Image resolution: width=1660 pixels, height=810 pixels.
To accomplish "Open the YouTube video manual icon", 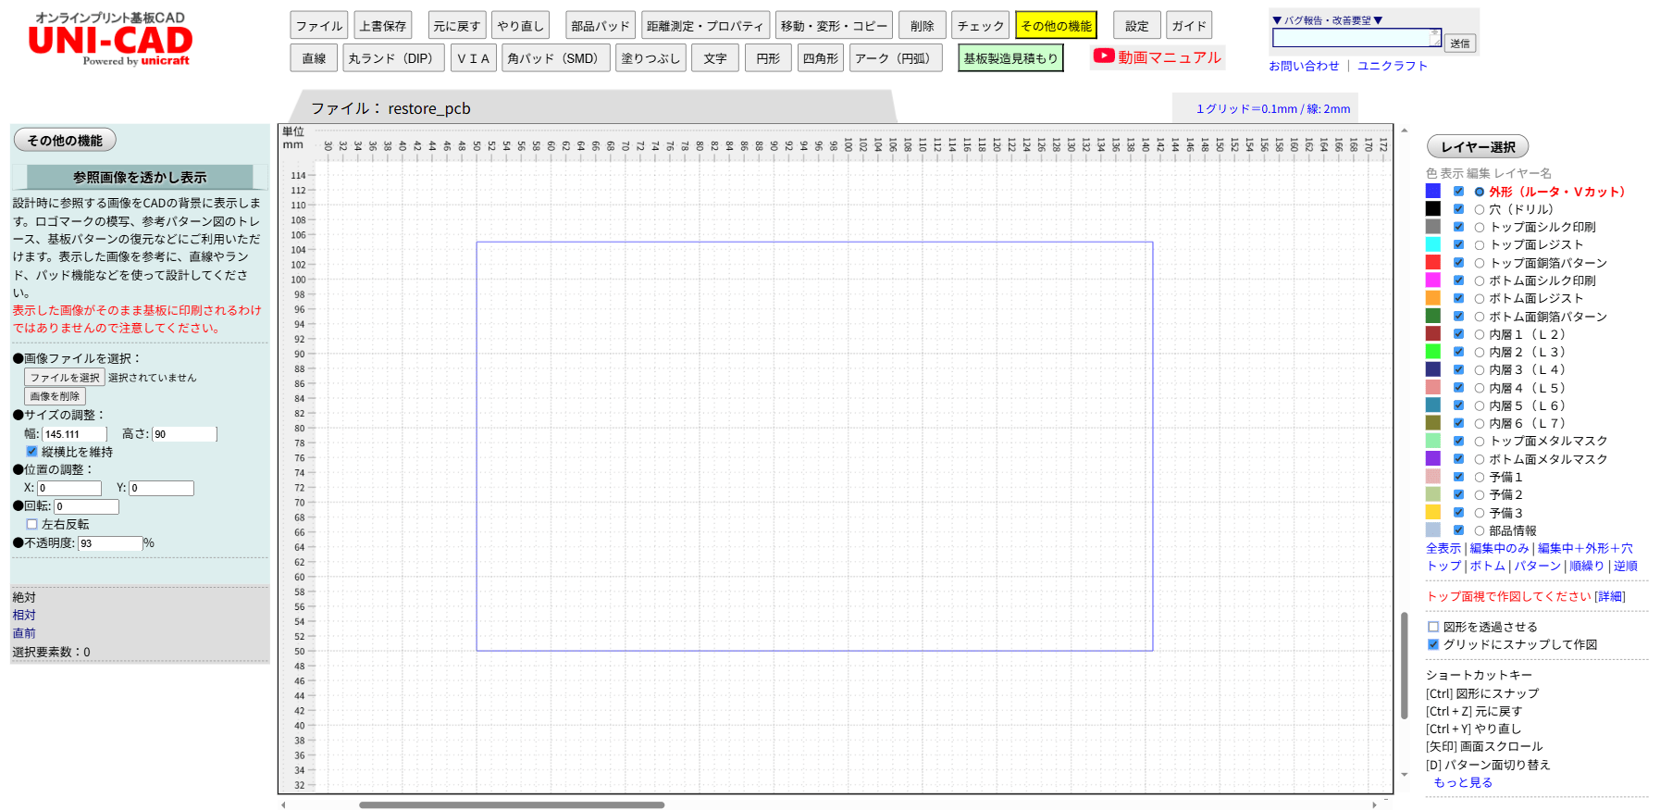I will point(1103,56).
